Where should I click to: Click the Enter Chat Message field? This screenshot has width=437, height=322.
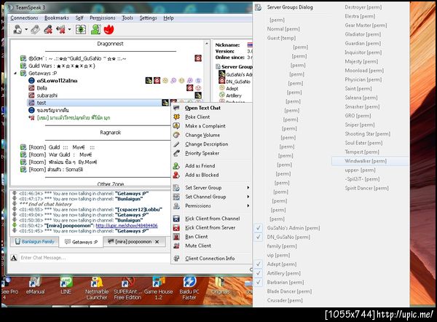coord(95,258)
